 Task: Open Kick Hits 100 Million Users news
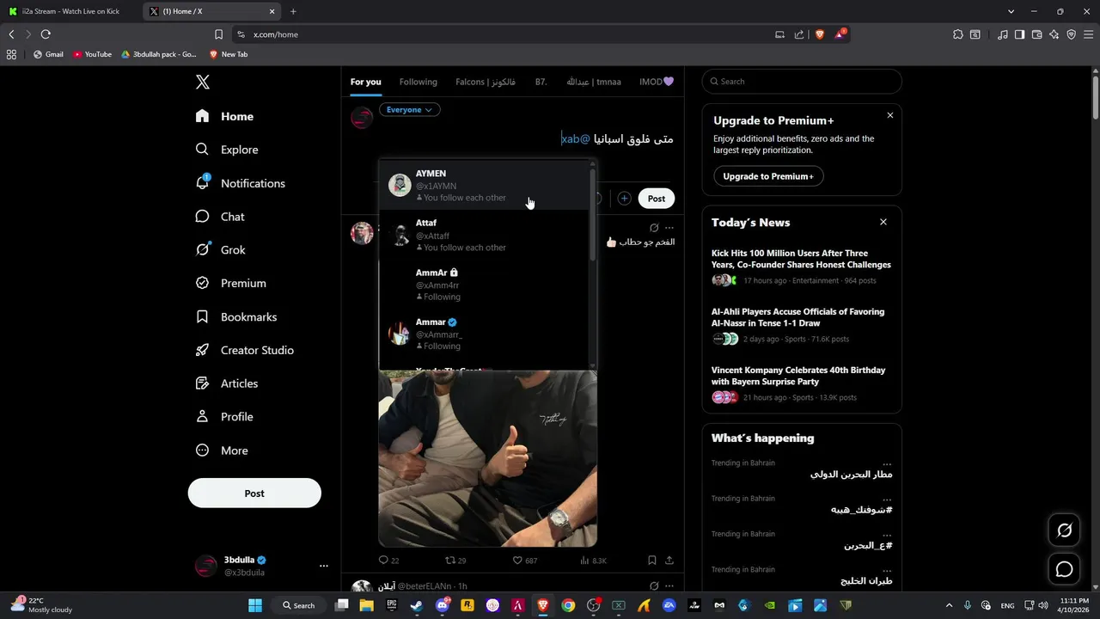pyautogui.click(x=801, y=259)
